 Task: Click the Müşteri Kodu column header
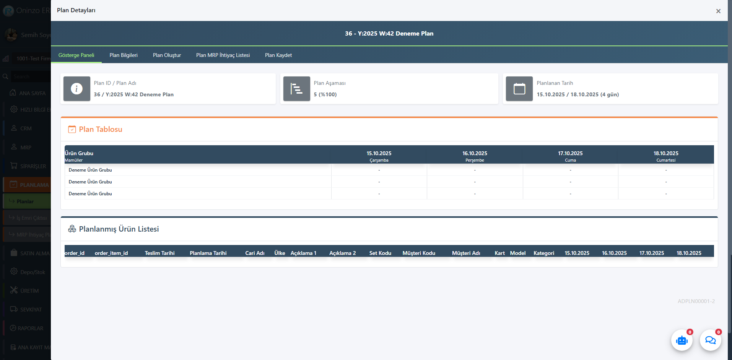pyautogui.click(x=419, y=253)
